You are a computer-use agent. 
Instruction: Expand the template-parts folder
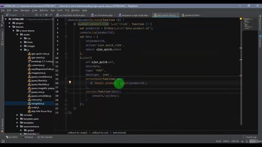tap(17, 119)
